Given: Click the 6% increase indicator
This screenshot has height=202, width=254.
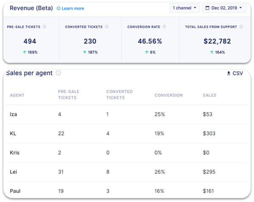Looking at the screenshot, I should click(150, 52).
